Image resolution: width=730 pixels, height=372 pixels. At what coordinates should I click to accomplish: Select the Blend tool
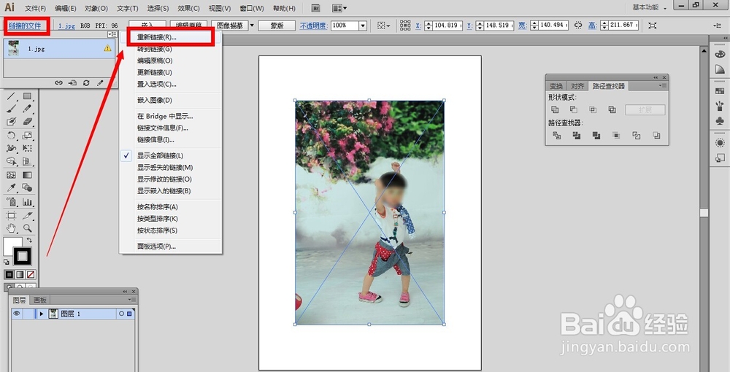click(28, 188)
